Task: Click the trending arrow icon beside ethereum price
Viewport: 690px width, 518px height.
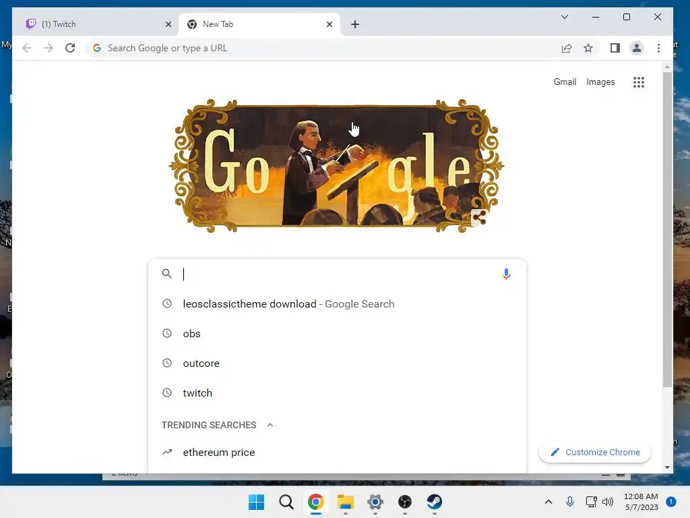Action: pos(167,452)
